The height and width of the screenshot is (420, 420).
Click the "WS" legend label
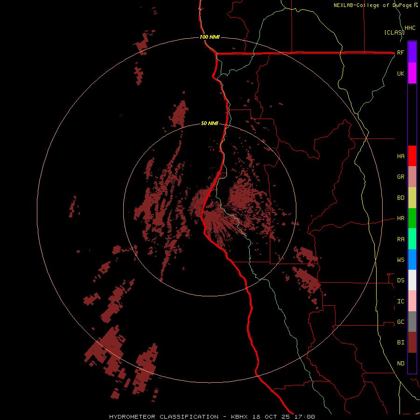click(x=401, y=260)
